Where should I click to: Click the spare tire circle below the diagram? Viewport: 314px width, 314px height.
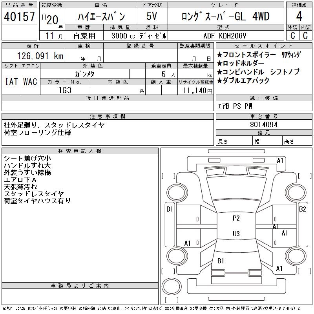point(172,287)
